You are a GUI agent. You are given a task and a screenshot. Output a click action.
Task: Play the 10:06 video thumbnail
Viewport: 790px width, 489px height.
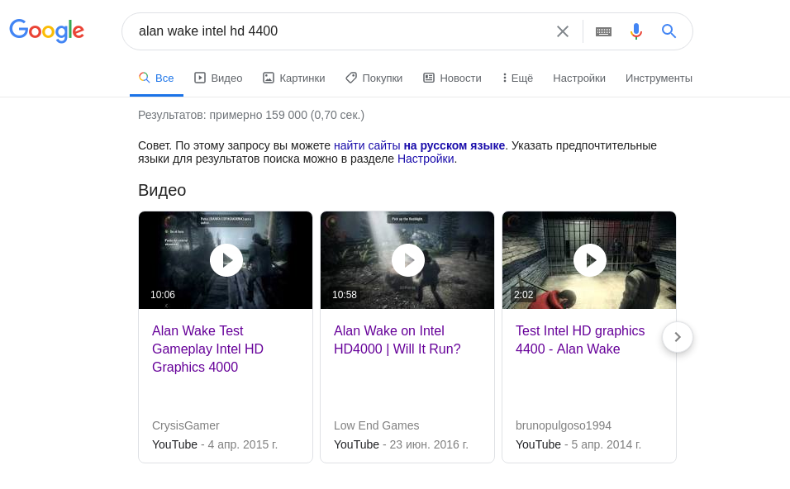(x=226, y=260)
